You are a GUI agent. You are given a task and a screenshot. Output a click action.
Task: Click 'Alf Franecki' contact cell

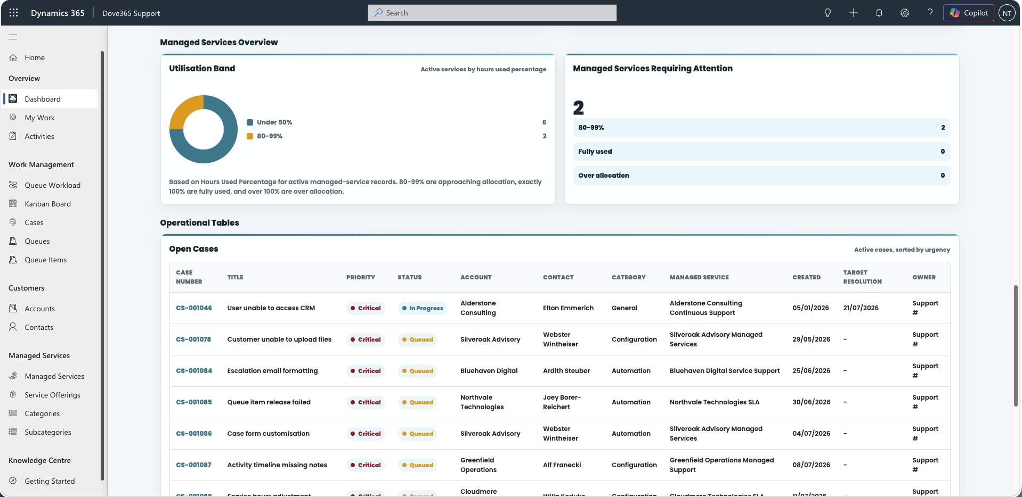click(x=562, y=465)
